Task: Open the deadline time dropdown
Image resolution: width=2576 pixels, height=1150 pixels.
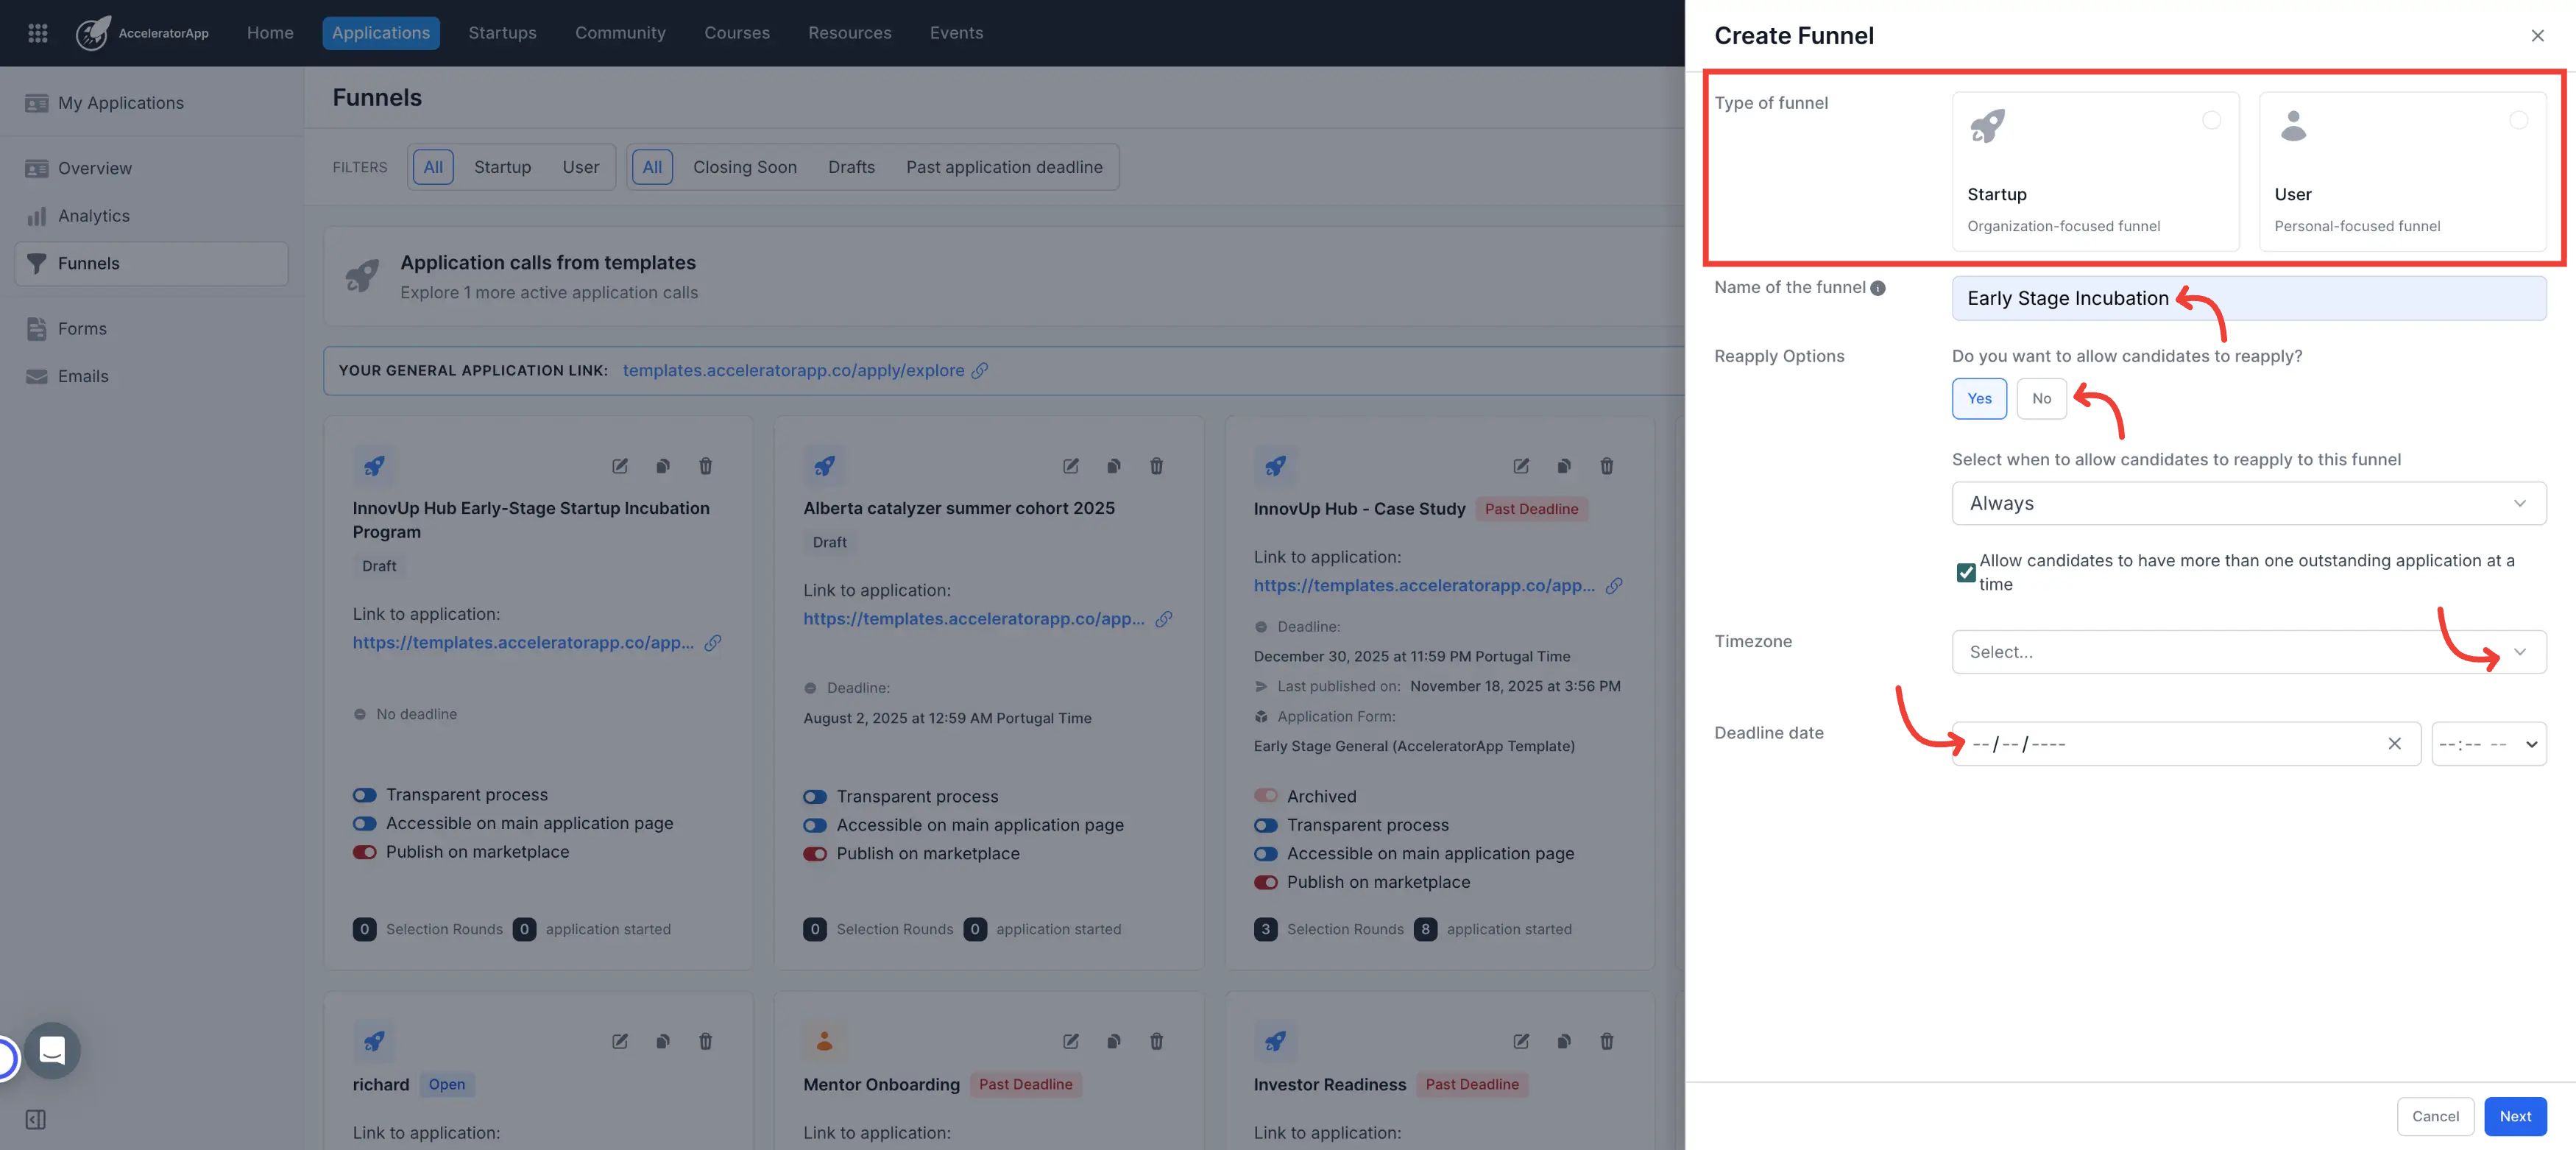Action: [2488, 744]
